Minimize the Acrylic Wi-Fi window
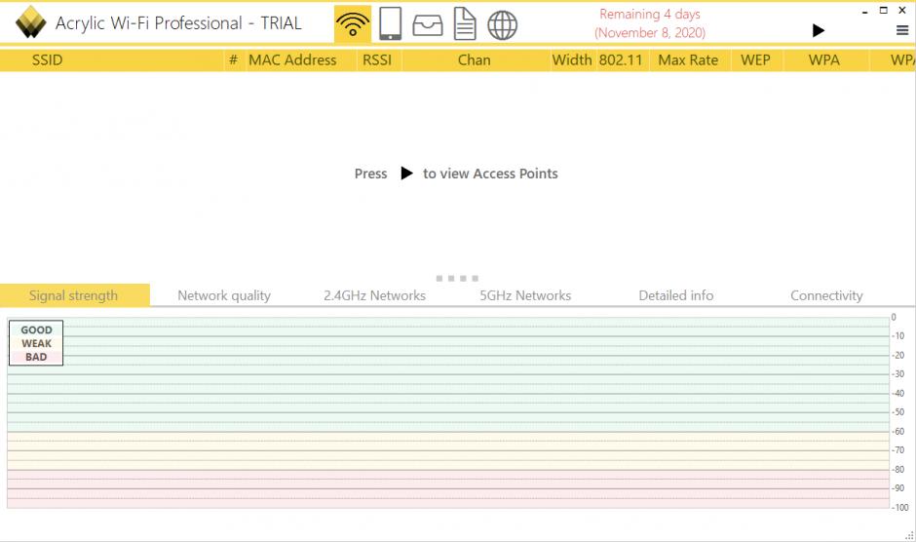The height and width of the screenshot is (542, 916). coord(864,12)
